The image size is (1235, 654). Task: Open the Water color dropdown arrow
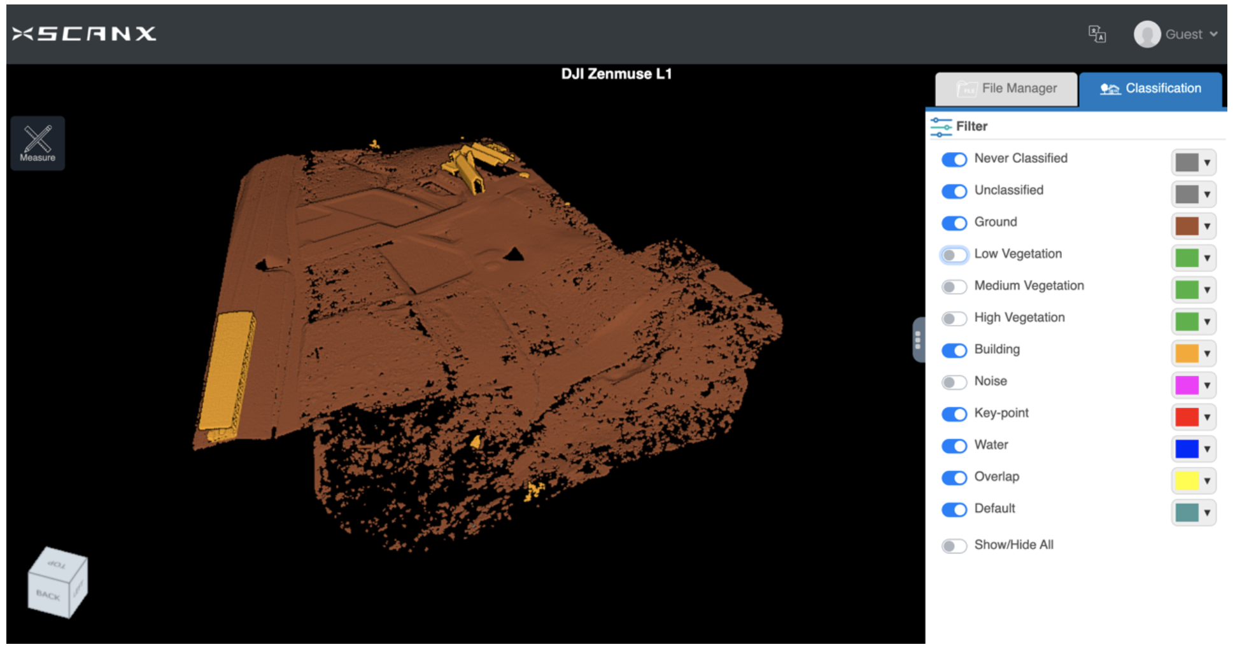coord(1206,449)
